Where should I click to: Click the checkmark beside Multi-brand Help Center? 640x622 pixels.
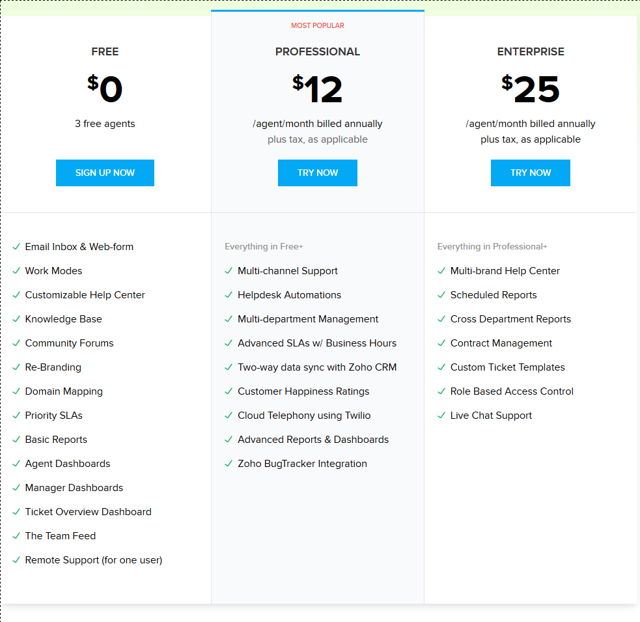pyautogui.click(x=441, y=271)
